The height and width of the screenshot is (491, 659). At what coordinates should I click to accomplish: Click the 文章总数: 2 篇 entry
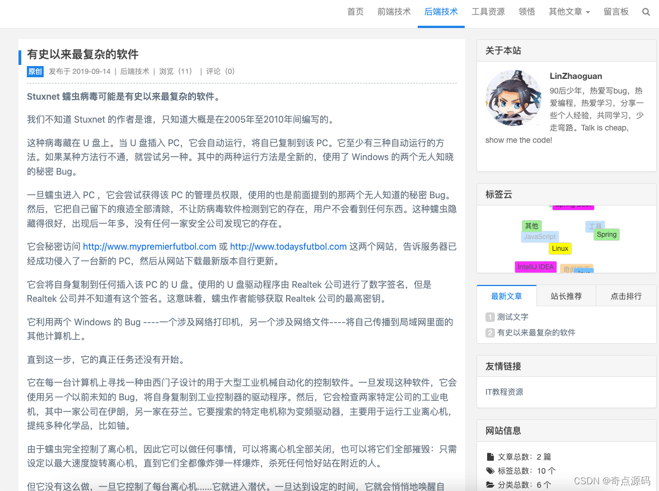[x=518, y=456]
